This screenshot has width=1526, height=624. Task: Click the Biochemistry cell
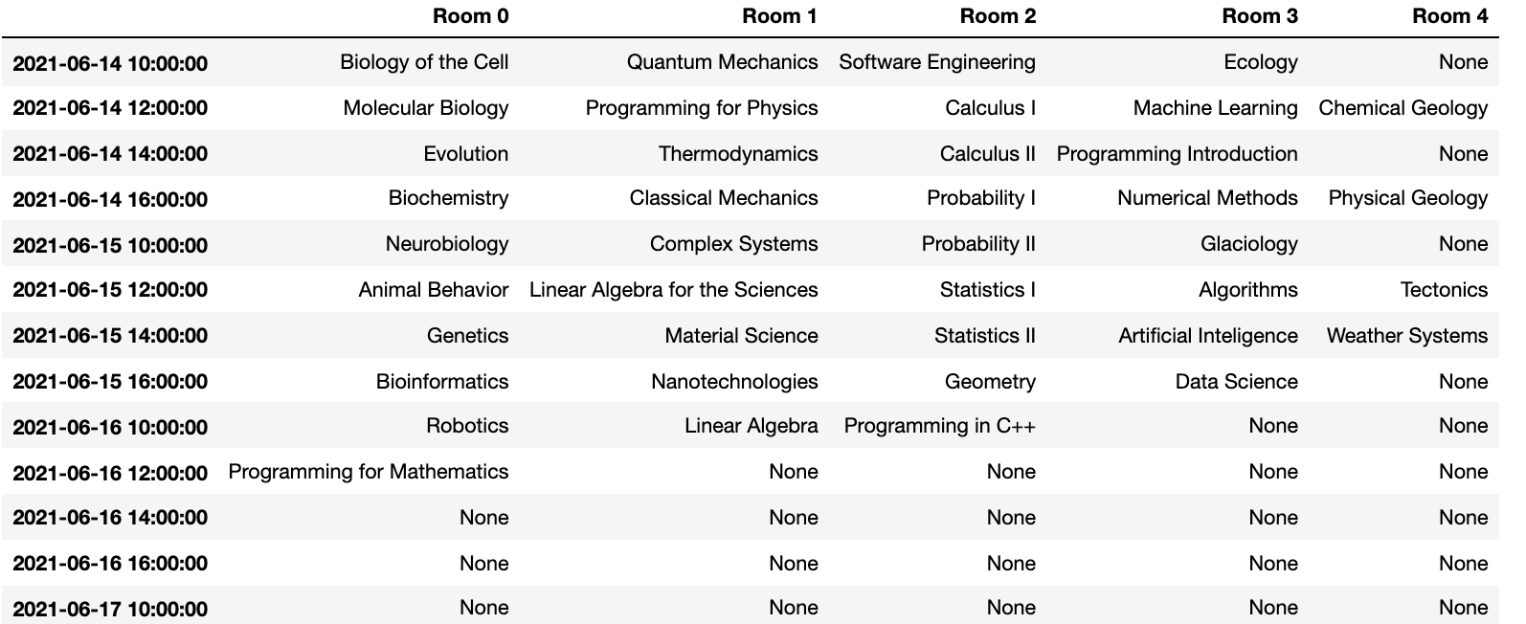point(448,198)
